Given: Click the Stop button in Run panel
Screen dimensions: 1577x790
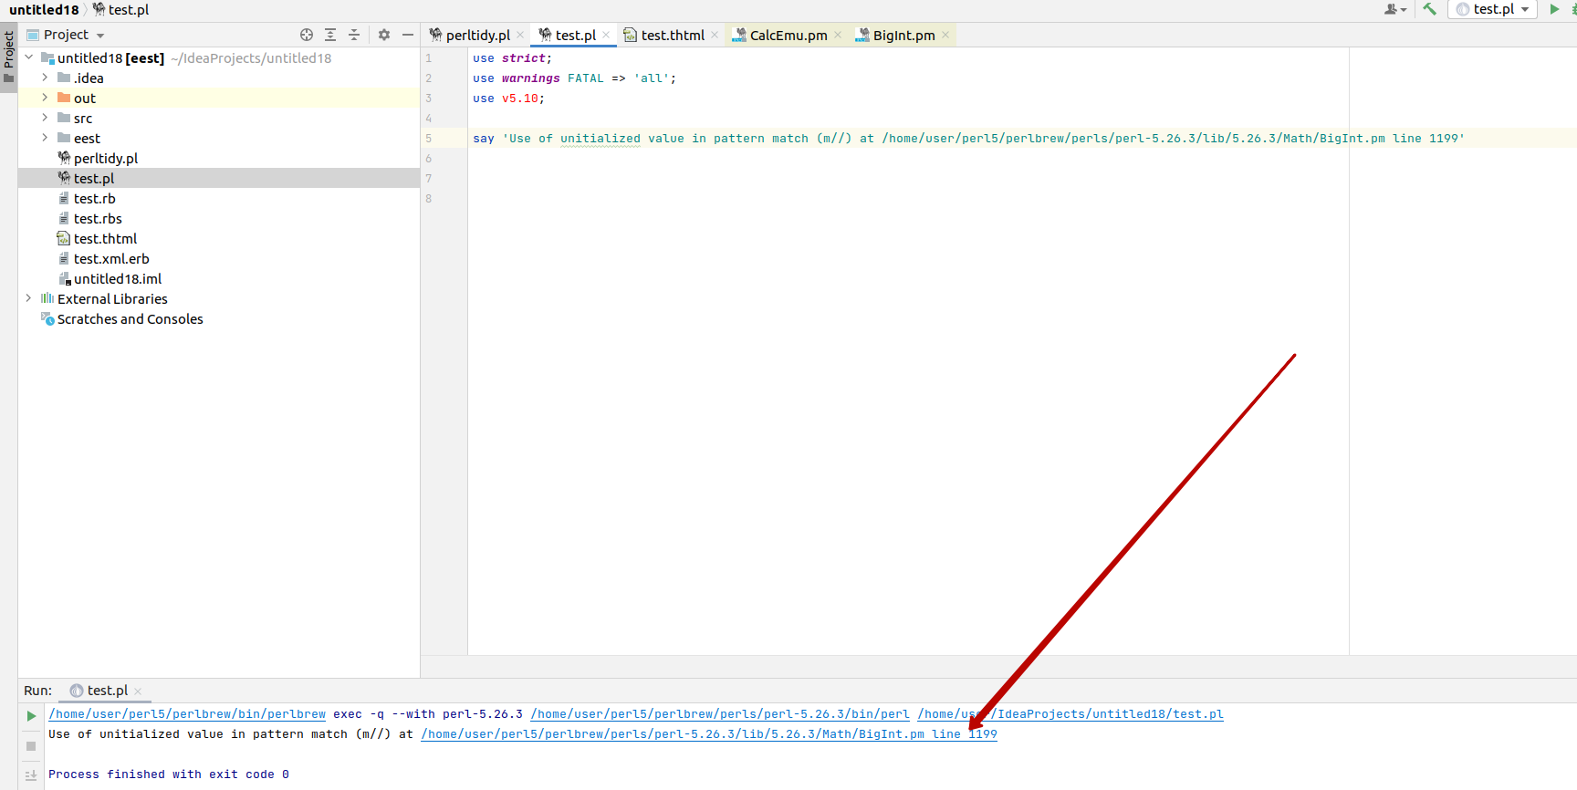Looking at the screenshot, I should [x=31, y=746].
